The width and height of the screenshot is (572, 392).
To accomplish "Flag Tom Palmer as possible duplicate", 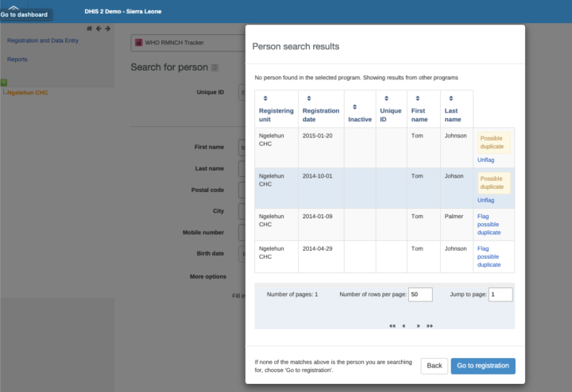I will pyautogui.click(x=489, y=225).
